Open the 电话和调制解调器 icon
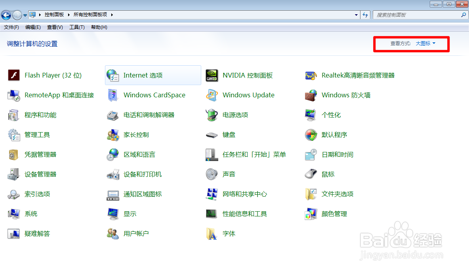469x271 pixels. pos(113,115)
